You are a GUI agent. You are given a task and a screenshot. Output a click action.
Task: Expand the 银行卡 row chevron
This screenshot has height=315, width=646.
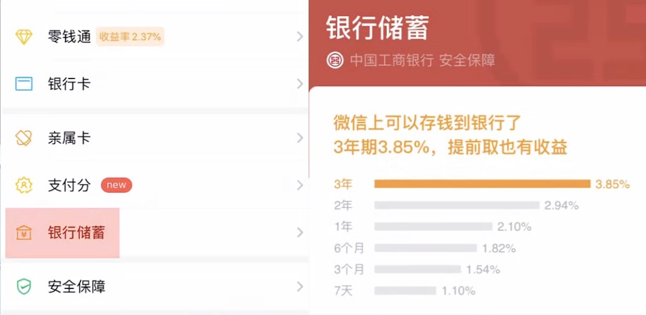300,84
